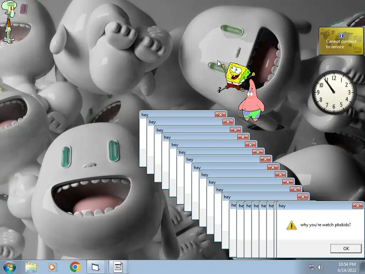365x274 pixels.
Task: Launch Windows Media Player from the taskbar
Action: click(x=52, y=267)
